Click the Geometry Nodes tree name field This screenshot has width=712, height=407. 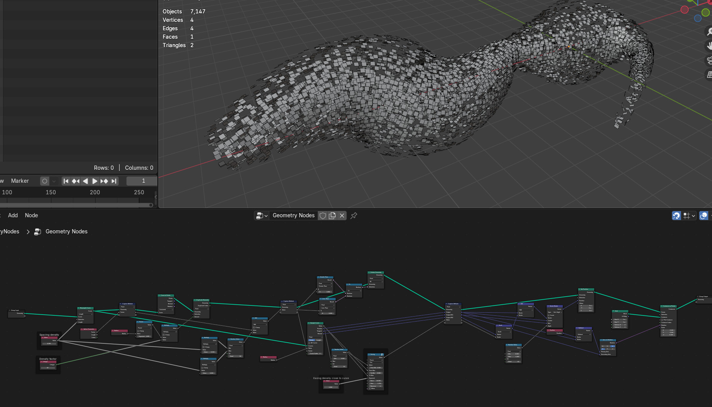[293, 216]
